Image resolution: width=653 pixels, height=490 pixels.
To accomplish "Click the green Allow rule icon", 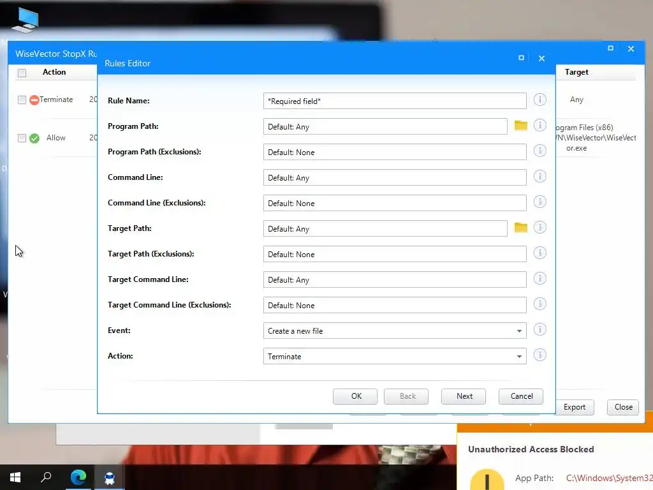I will click(x=34, y=138).
